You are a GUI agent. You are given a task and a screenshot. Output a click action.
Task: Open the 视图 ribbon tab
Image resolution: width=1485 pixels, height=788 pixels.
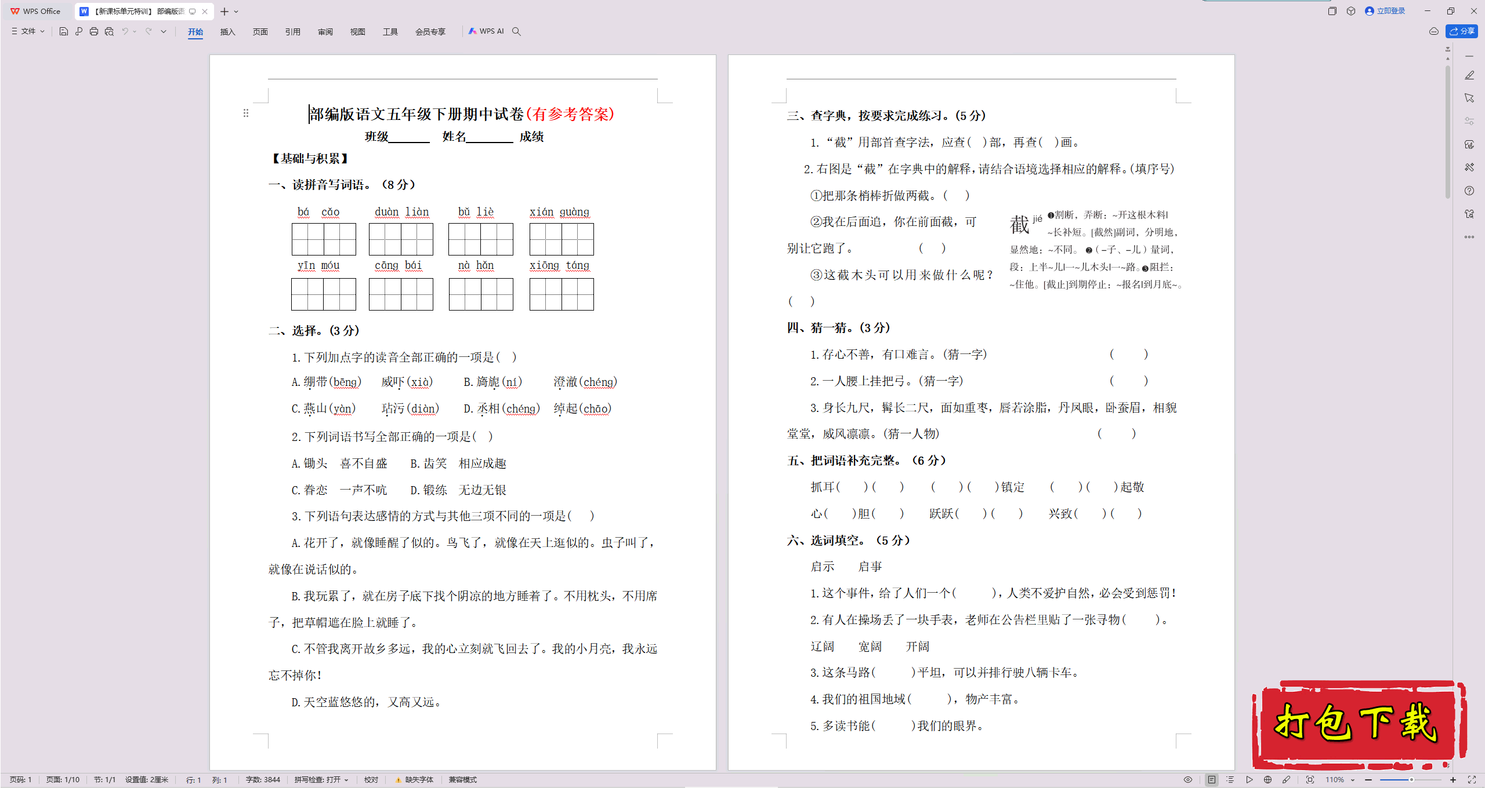pyautogui.click(x=358, y=32)
